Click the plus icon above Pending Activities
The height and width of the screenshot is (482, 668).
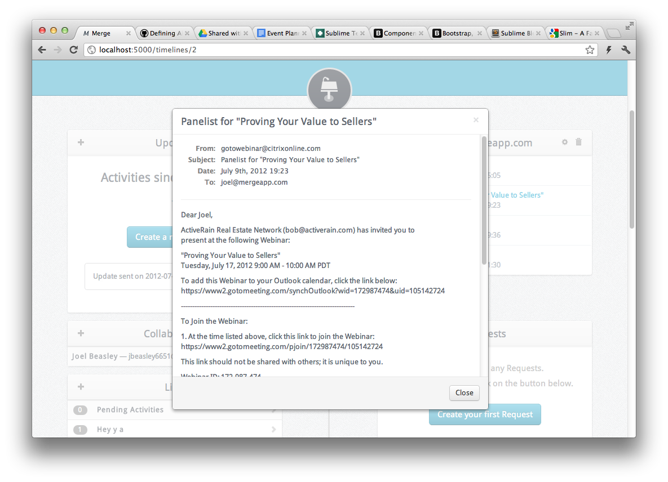81,387
